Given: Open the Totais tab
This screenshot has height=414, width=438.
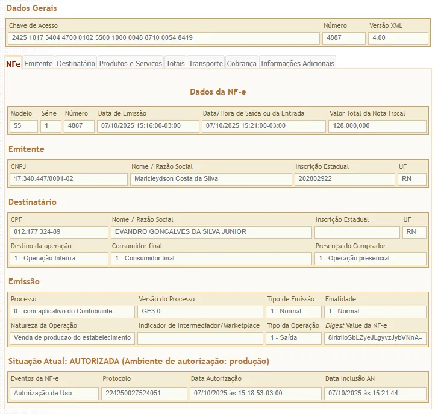Looking at the screenshot, I should (175, 63).
